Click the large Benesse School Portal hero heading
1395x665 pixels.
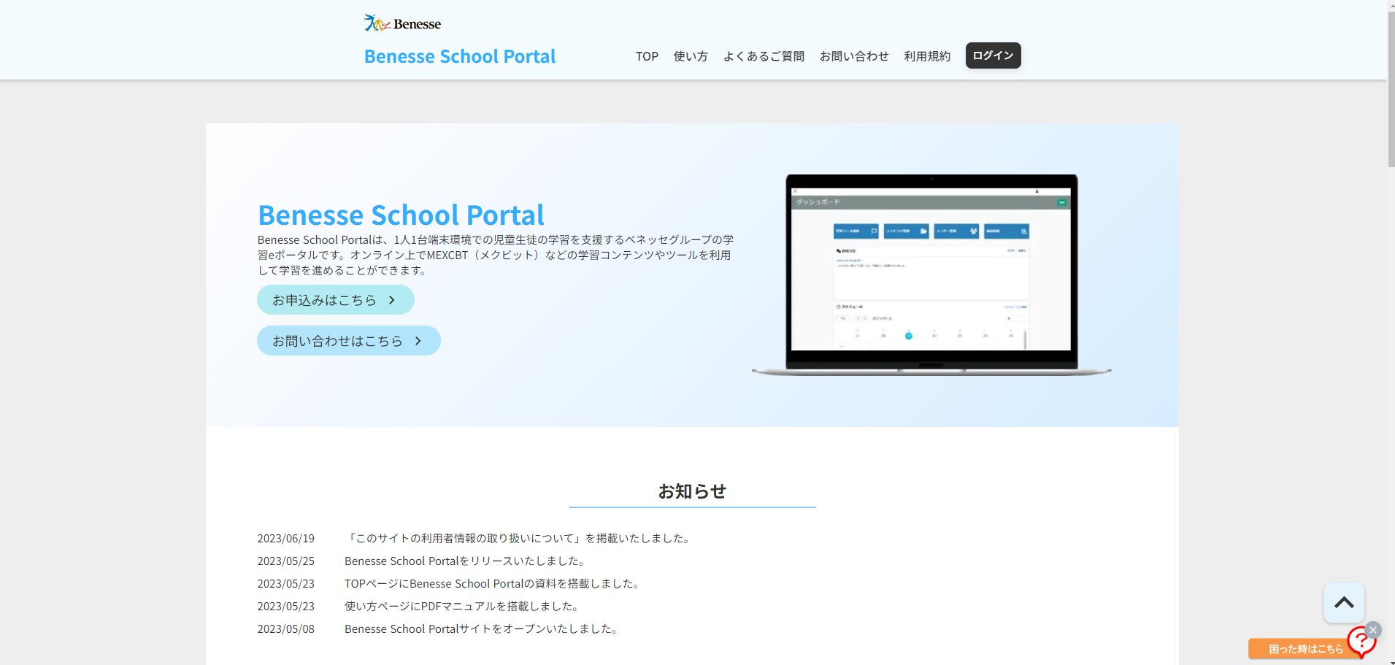tap(401, 215)
